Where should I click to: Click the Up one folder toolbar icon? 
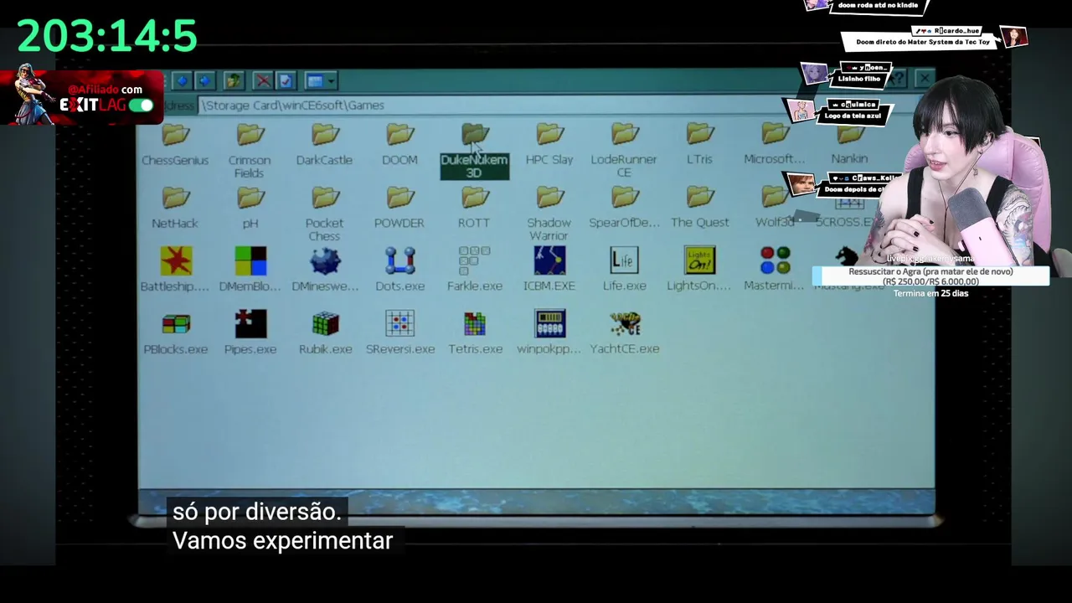tap(234, 80)
